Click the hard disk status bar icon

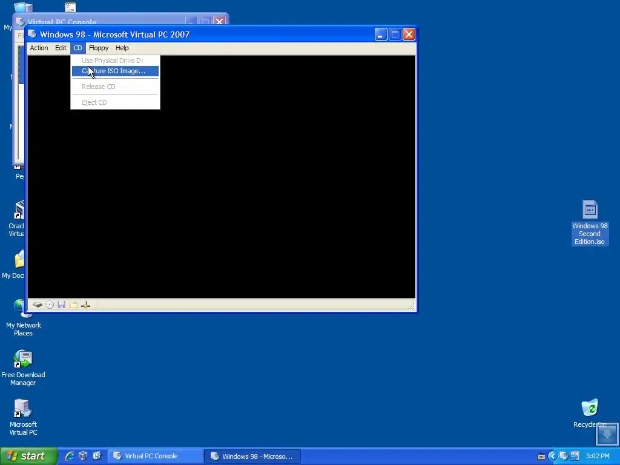pos(37,305)
